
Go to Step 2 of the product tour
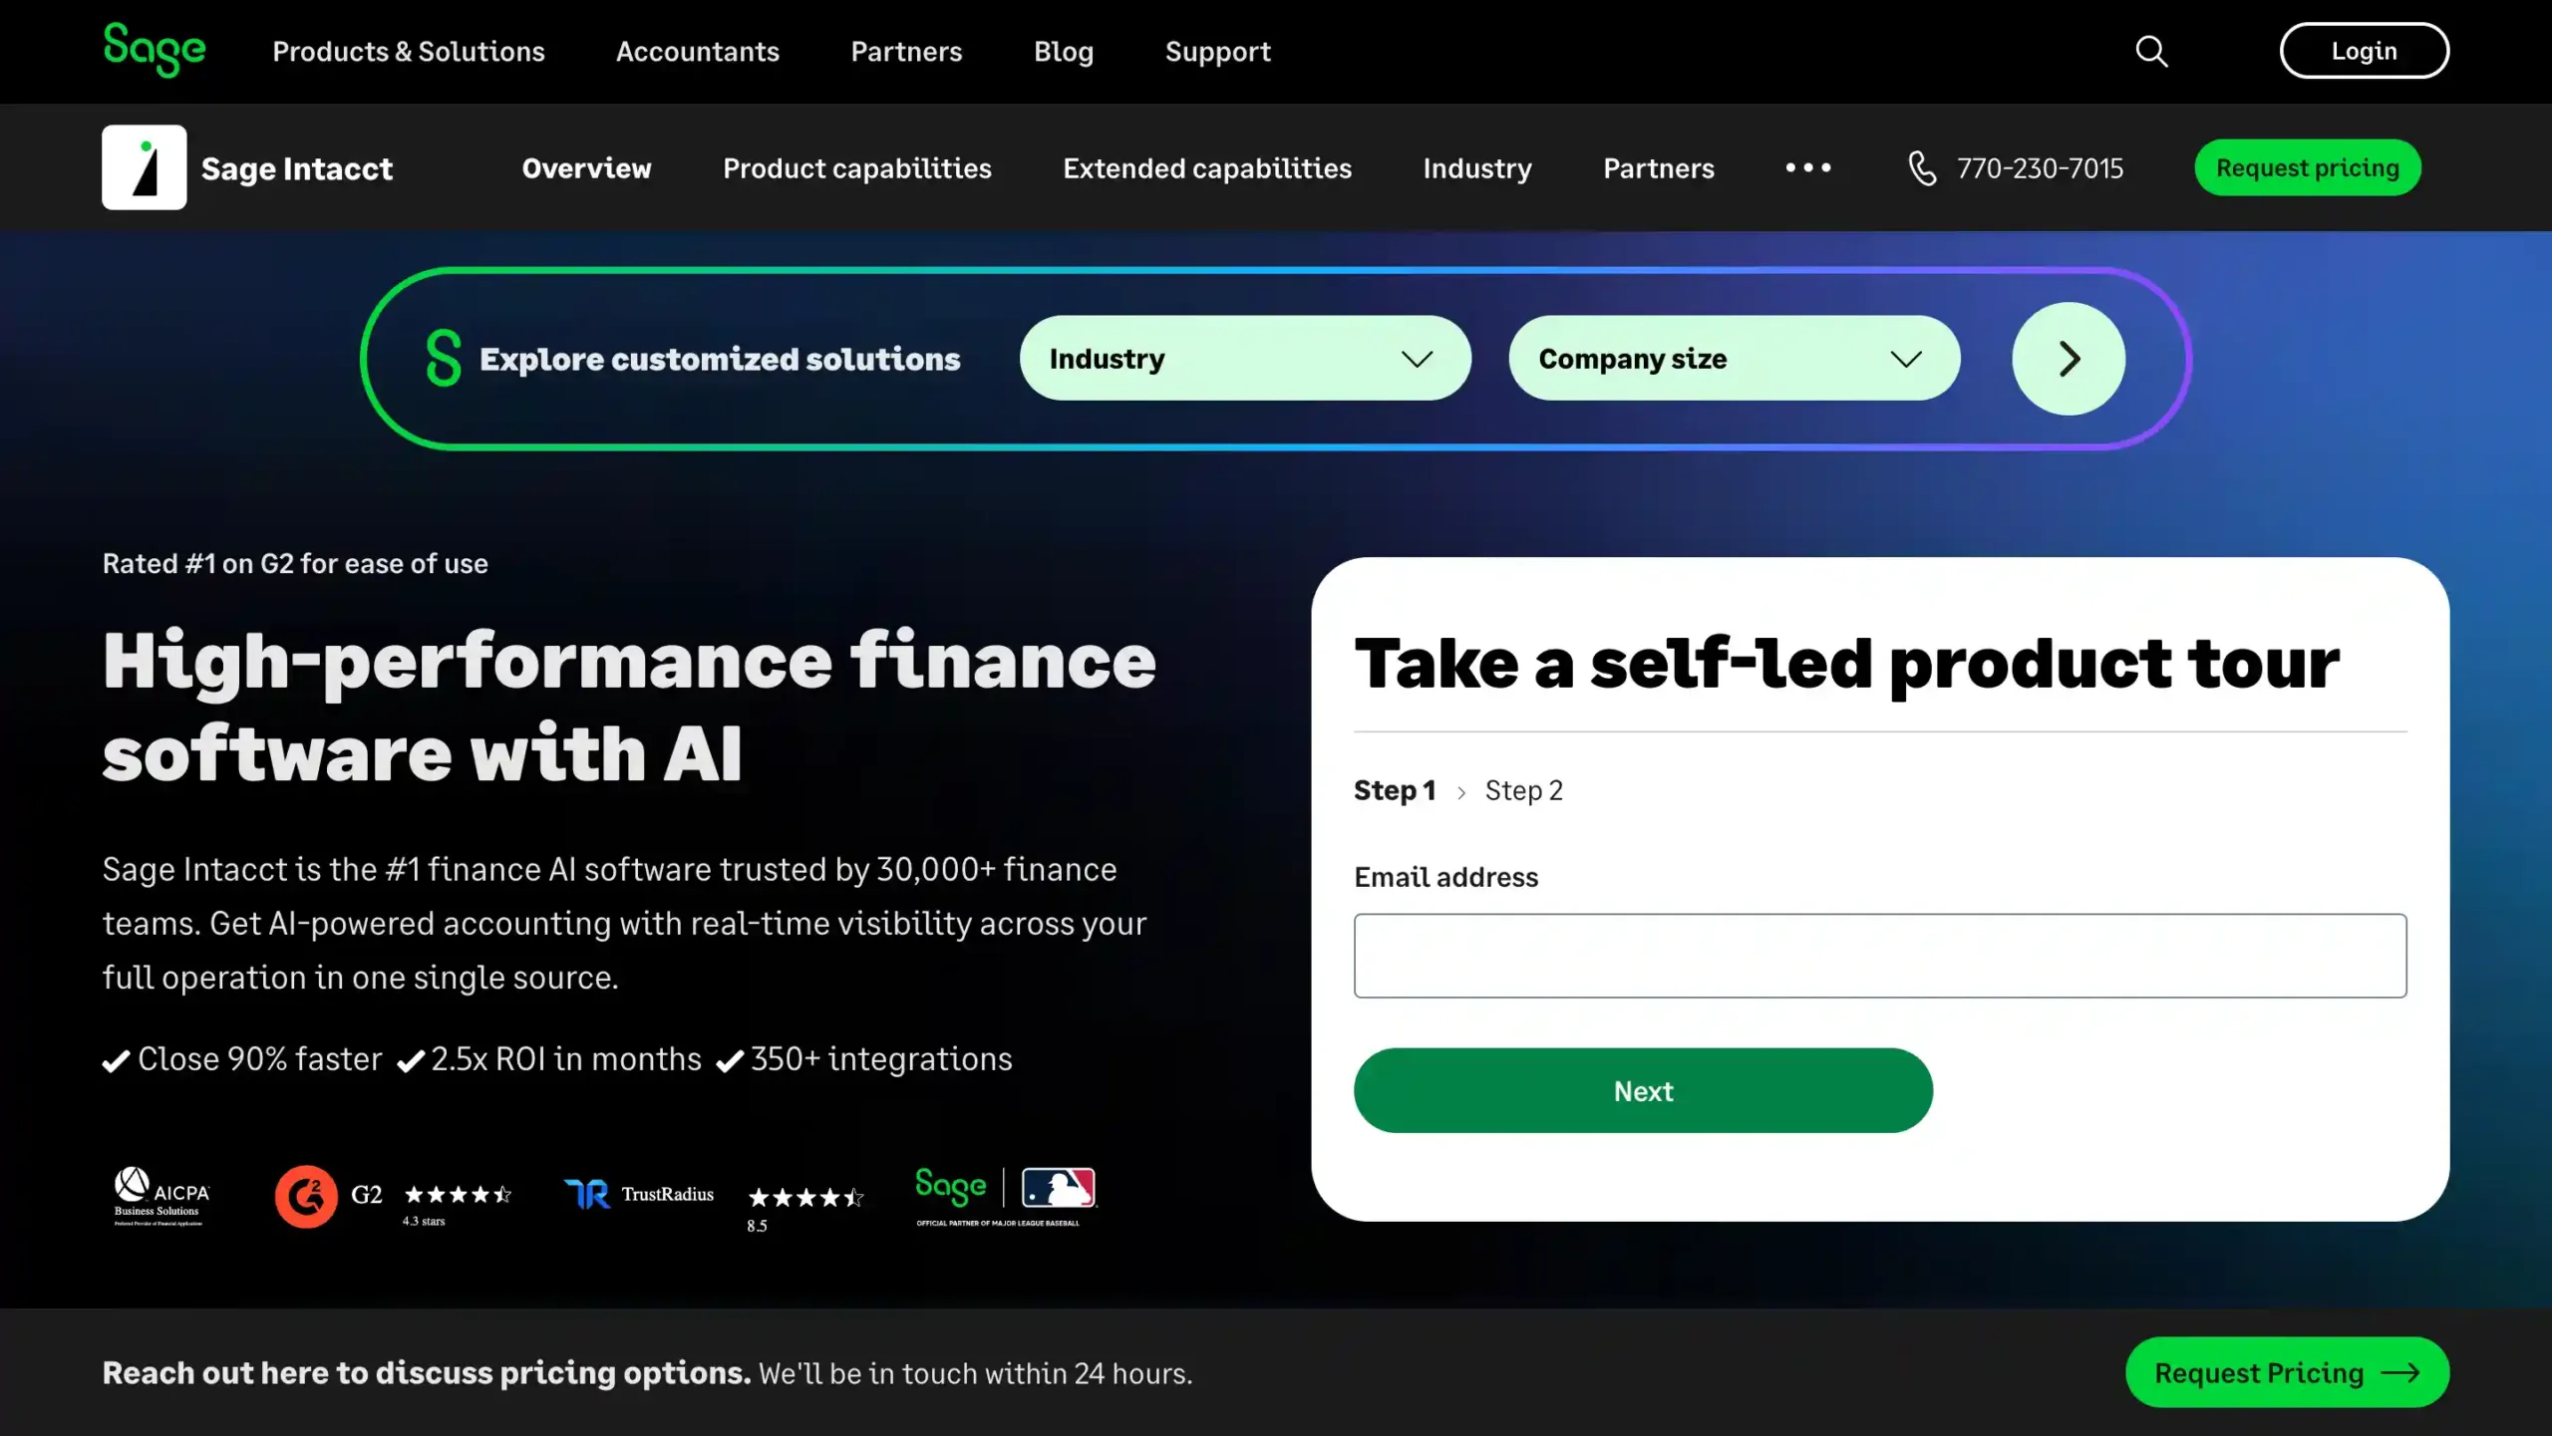(1524, 790)
